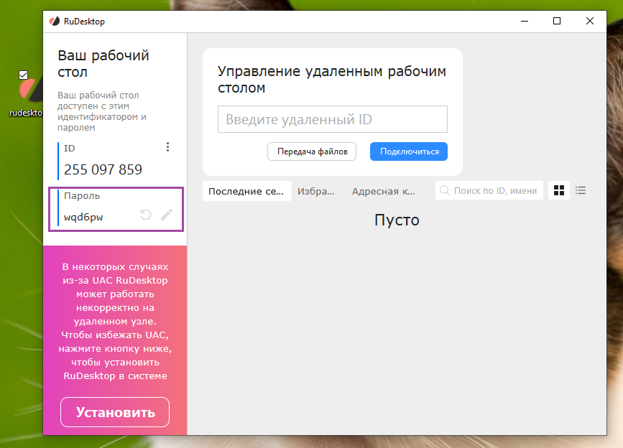Refresh the generated password
This screenshot has width=623, height=448.
[x=146, y=215]
